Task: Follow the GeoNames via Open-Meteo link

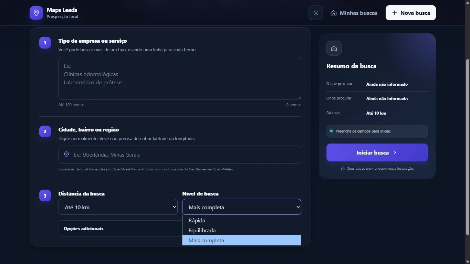Action: click(x=211, y=169)
